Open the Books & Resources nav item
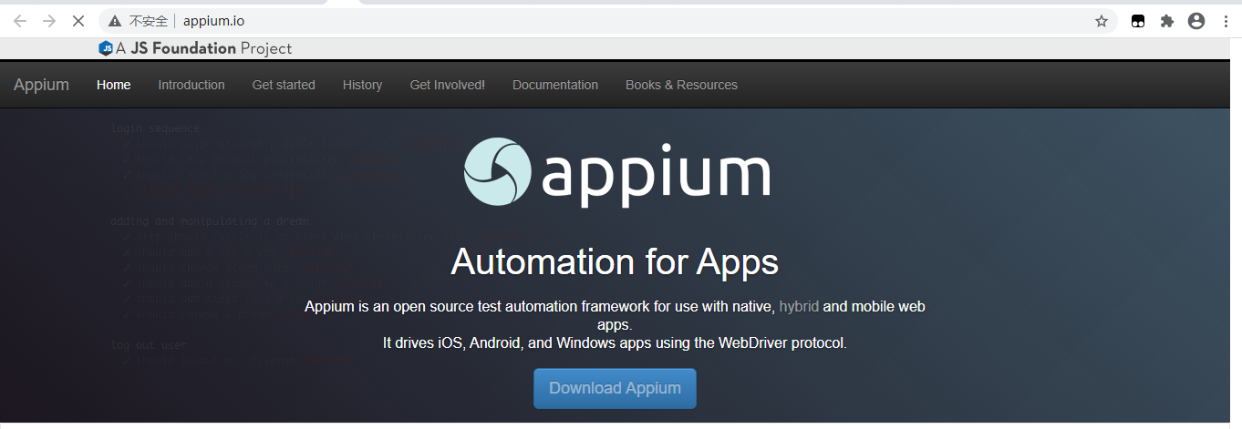 [681, 85]
